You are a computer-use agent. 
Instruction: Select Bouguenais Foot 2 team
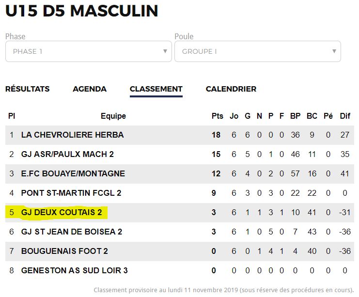click(64, 251)
